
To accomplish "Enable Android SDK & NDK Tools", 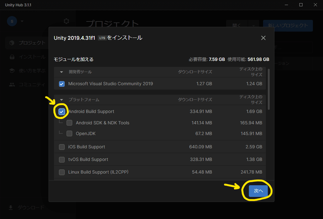I will 69,123.
